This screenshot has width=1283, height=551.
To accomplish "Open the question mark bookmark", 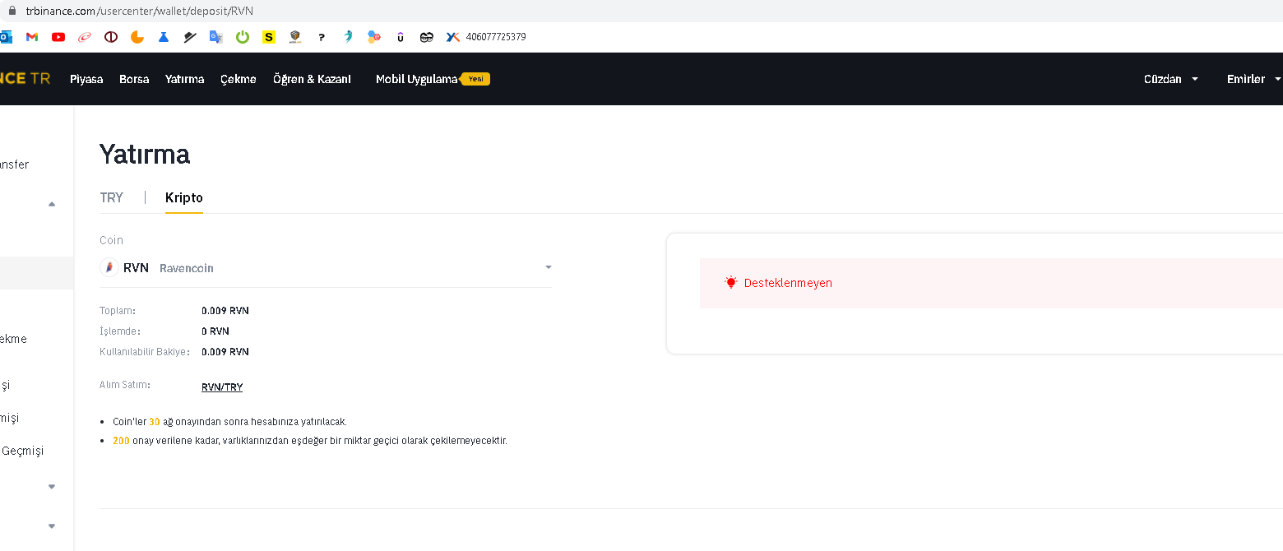I will [322, 37].
